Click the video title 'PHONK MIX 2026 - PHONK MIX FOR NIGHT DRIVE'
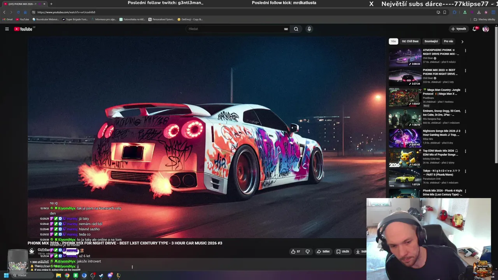The image size is (498, 280). (125, 243)
